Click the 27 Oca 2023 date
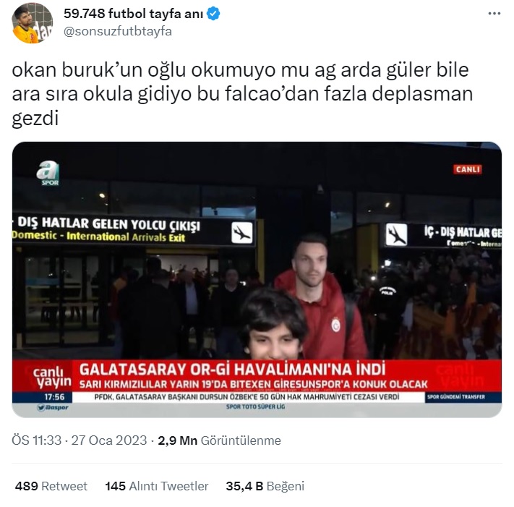 coord(109,440)
